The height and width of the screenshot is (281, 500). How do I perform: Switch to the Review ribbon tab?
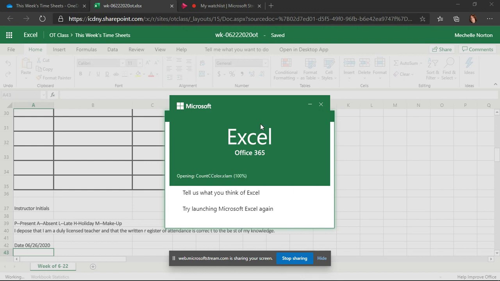coord(136,50)
